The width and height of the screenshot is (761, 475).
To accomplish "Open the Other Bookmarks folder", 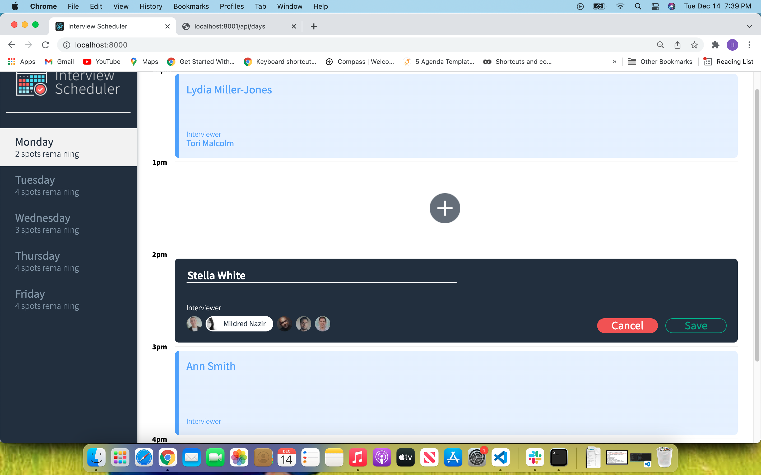I will (660, 61).
